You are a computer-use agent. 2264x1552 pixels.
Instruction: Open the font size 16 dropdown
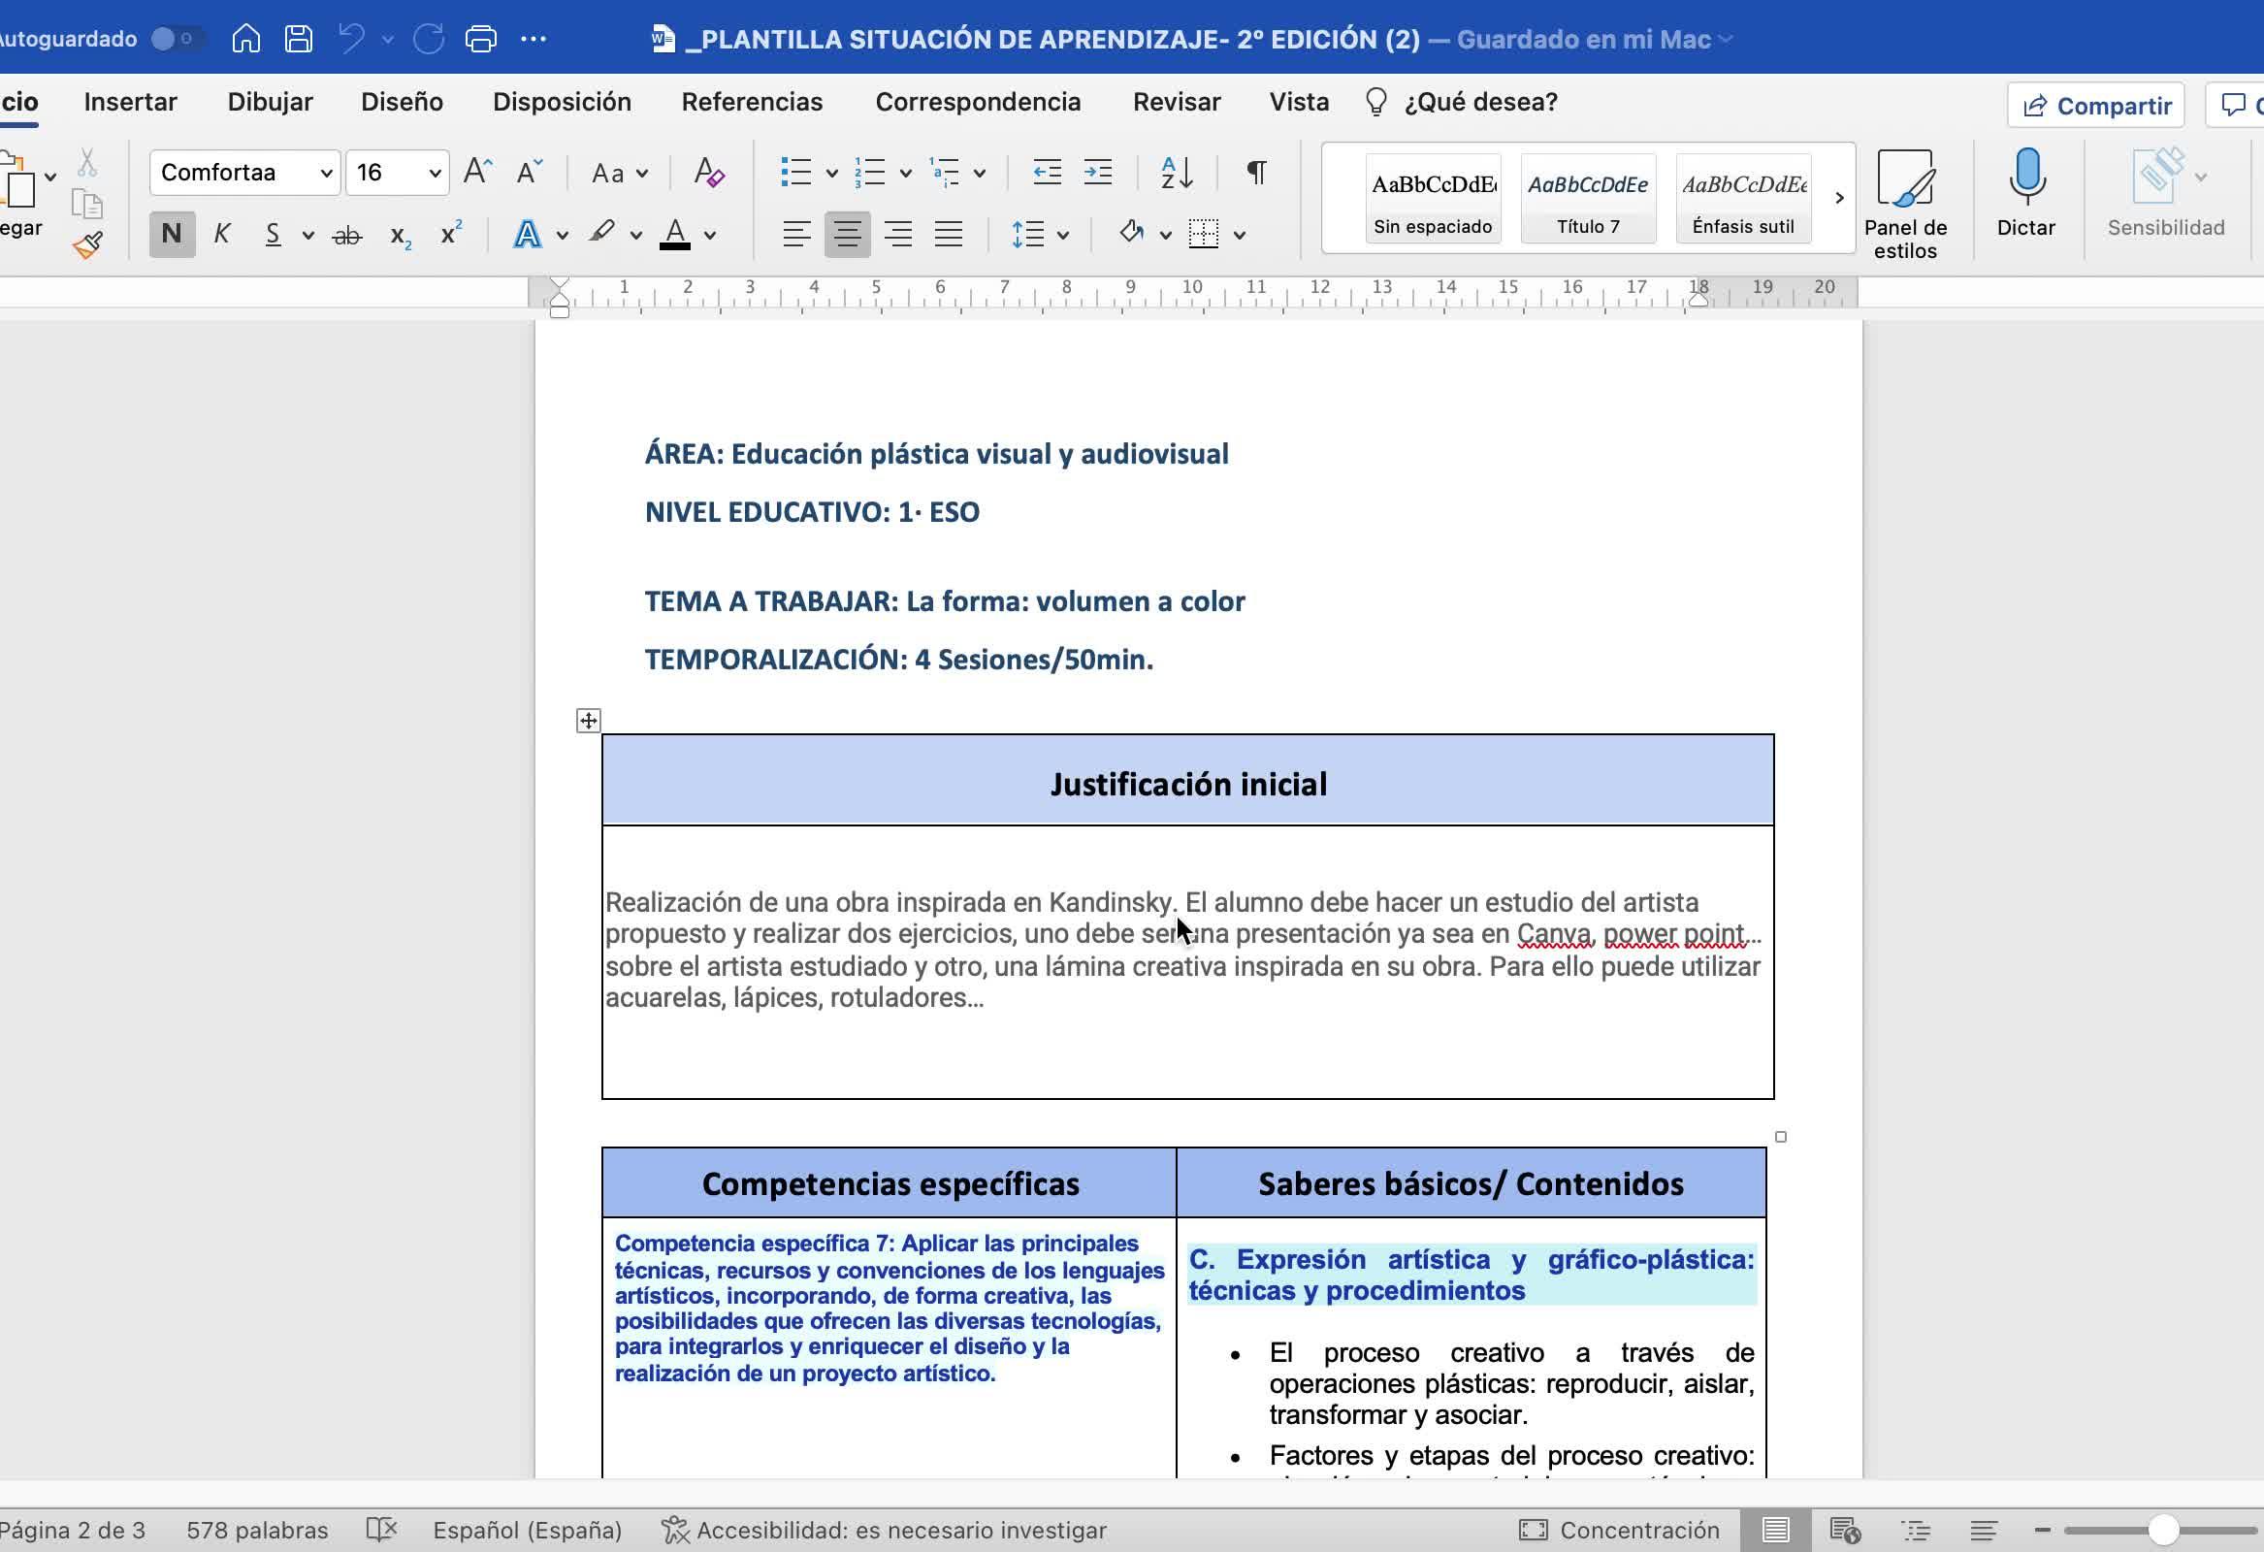pyautogui.click(x=435, y=174)
